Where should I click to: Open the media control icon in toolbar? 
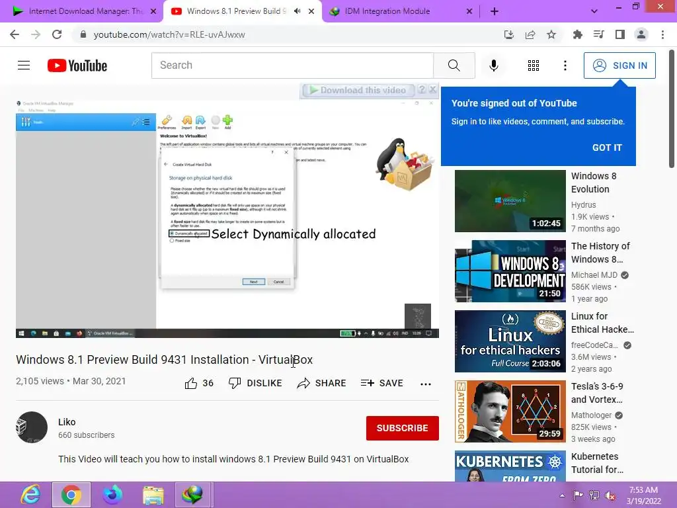[598, 34]
